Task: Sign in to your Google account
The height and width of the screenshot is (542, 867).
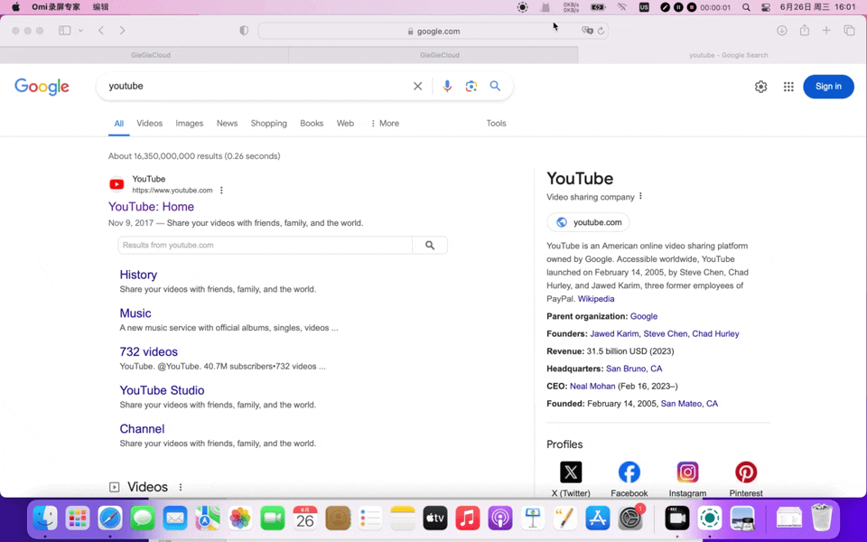Action: [828, 87]
